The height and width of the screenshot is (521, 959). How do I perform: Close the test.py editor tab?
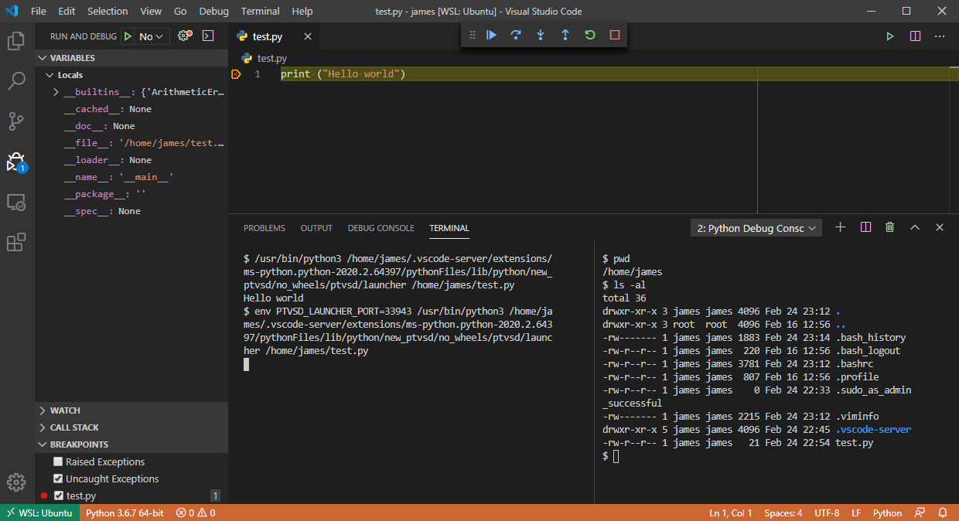coord(307,36)
